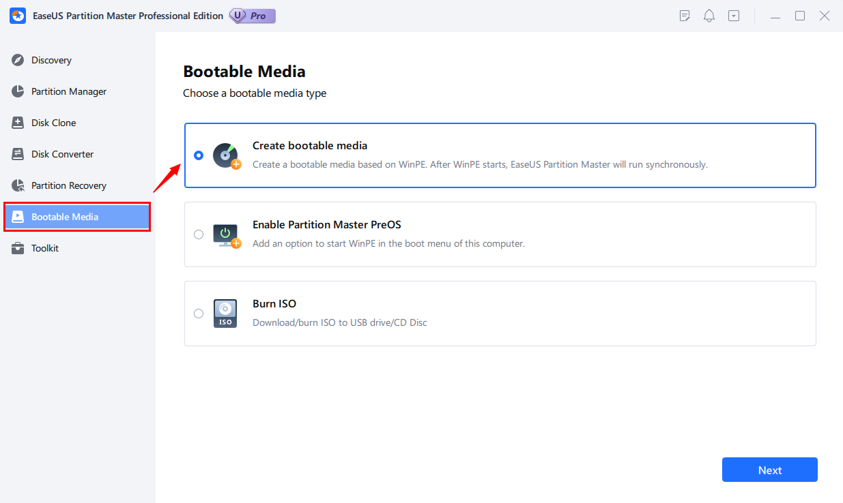Image resolution: width=843 pixels, height=503 pixels.
Task: Expand the title bar dropdown arrow menu
Action: pyautogui.click(x=734, y=16)
